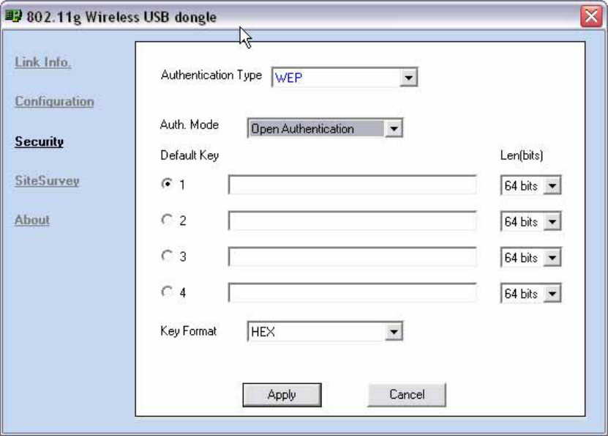
Task: Select default key 1 radio button
Action: click(167, 184)
